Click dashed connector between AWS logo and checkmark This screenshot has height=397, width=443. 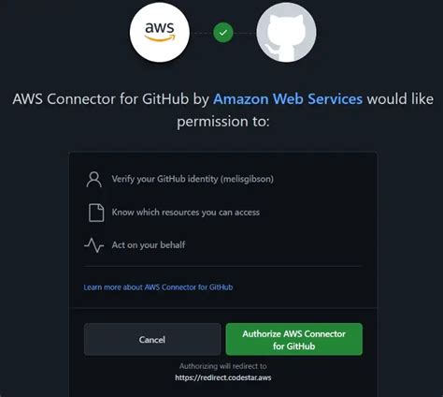point(201,33)
